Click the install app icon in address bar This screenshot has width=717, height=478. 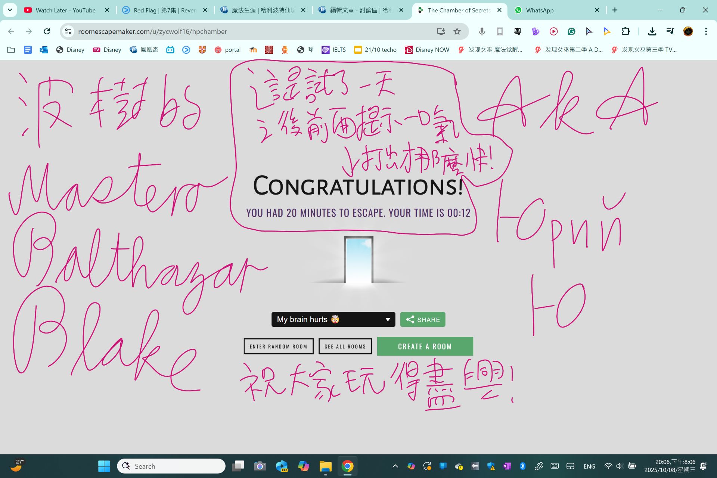point(441,31)
